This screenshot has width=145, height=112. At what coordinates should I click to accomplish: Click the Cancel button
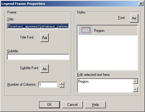pos(72,105)
